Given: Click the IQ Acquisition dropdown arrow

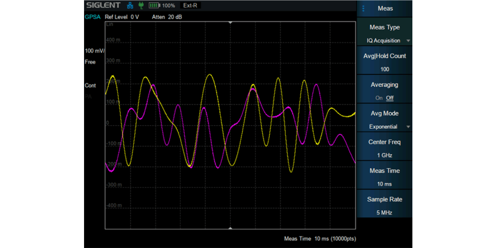Looking at the screenshot, I should coord(408,41).
